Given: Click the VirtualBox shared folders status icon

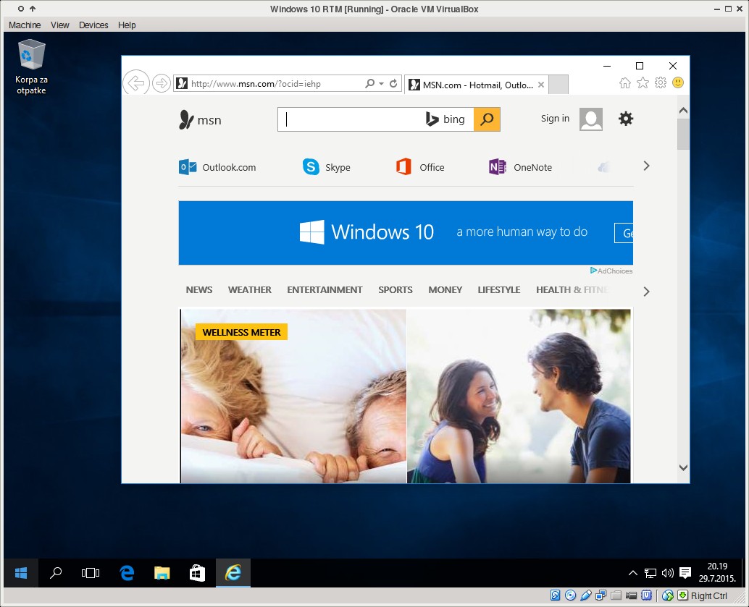Looking at the screenshot, I should [x=616, y=595].
